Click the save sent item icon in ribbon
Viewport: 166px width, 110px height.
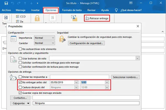(74, 18)
